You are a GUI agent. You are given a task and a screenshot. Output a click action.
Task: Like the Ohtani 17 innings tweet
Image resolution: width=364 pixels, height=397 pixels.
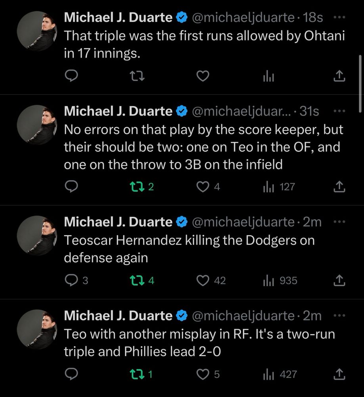point(203,76)
